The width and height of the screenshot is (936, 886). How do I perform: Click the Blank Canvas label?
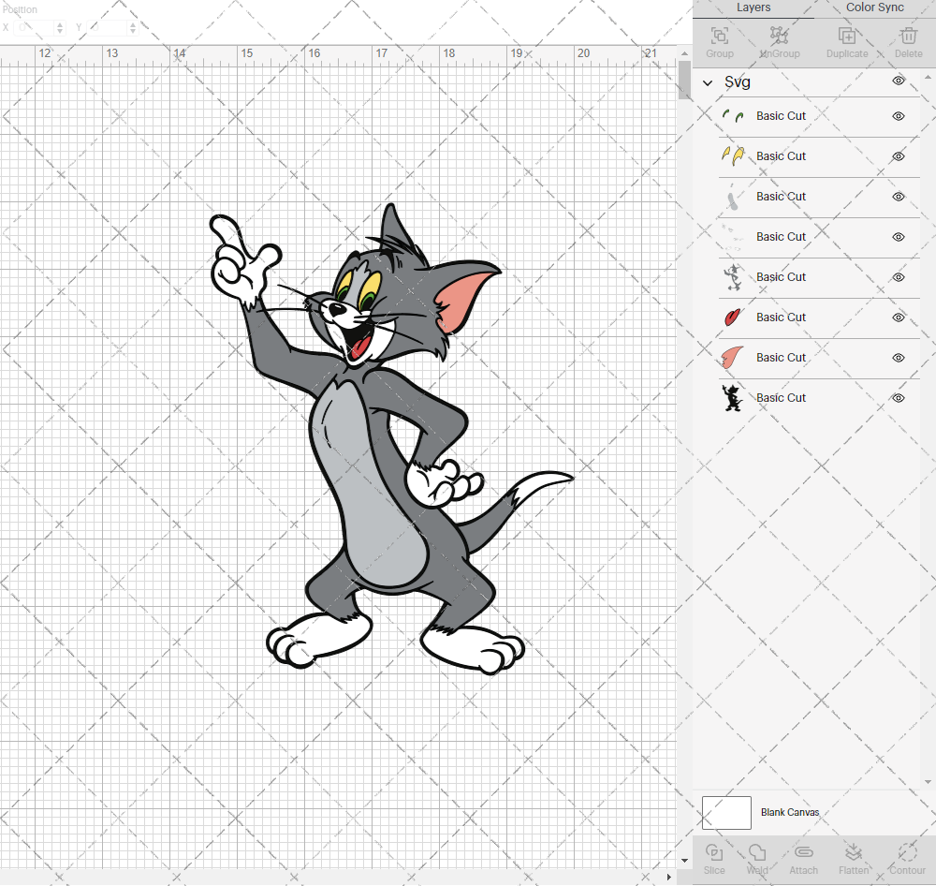click(x=790, y=813)
